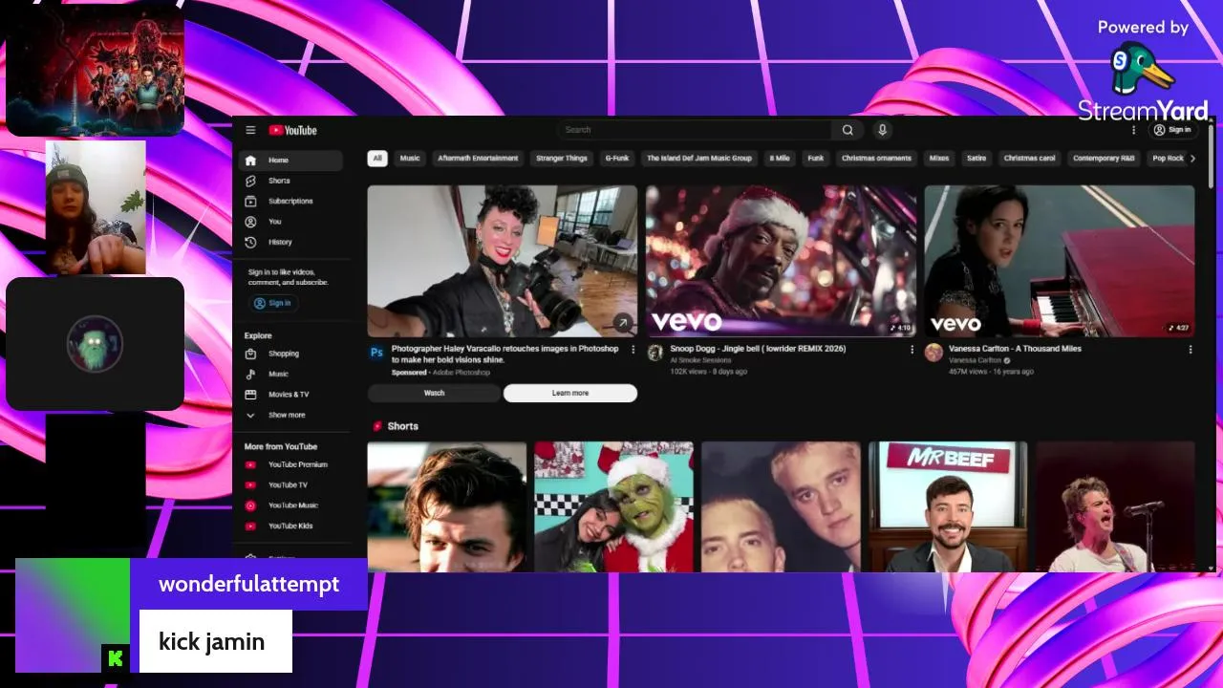
Task: Select the 8 Mile chip
Action: [x=780, y=159]
